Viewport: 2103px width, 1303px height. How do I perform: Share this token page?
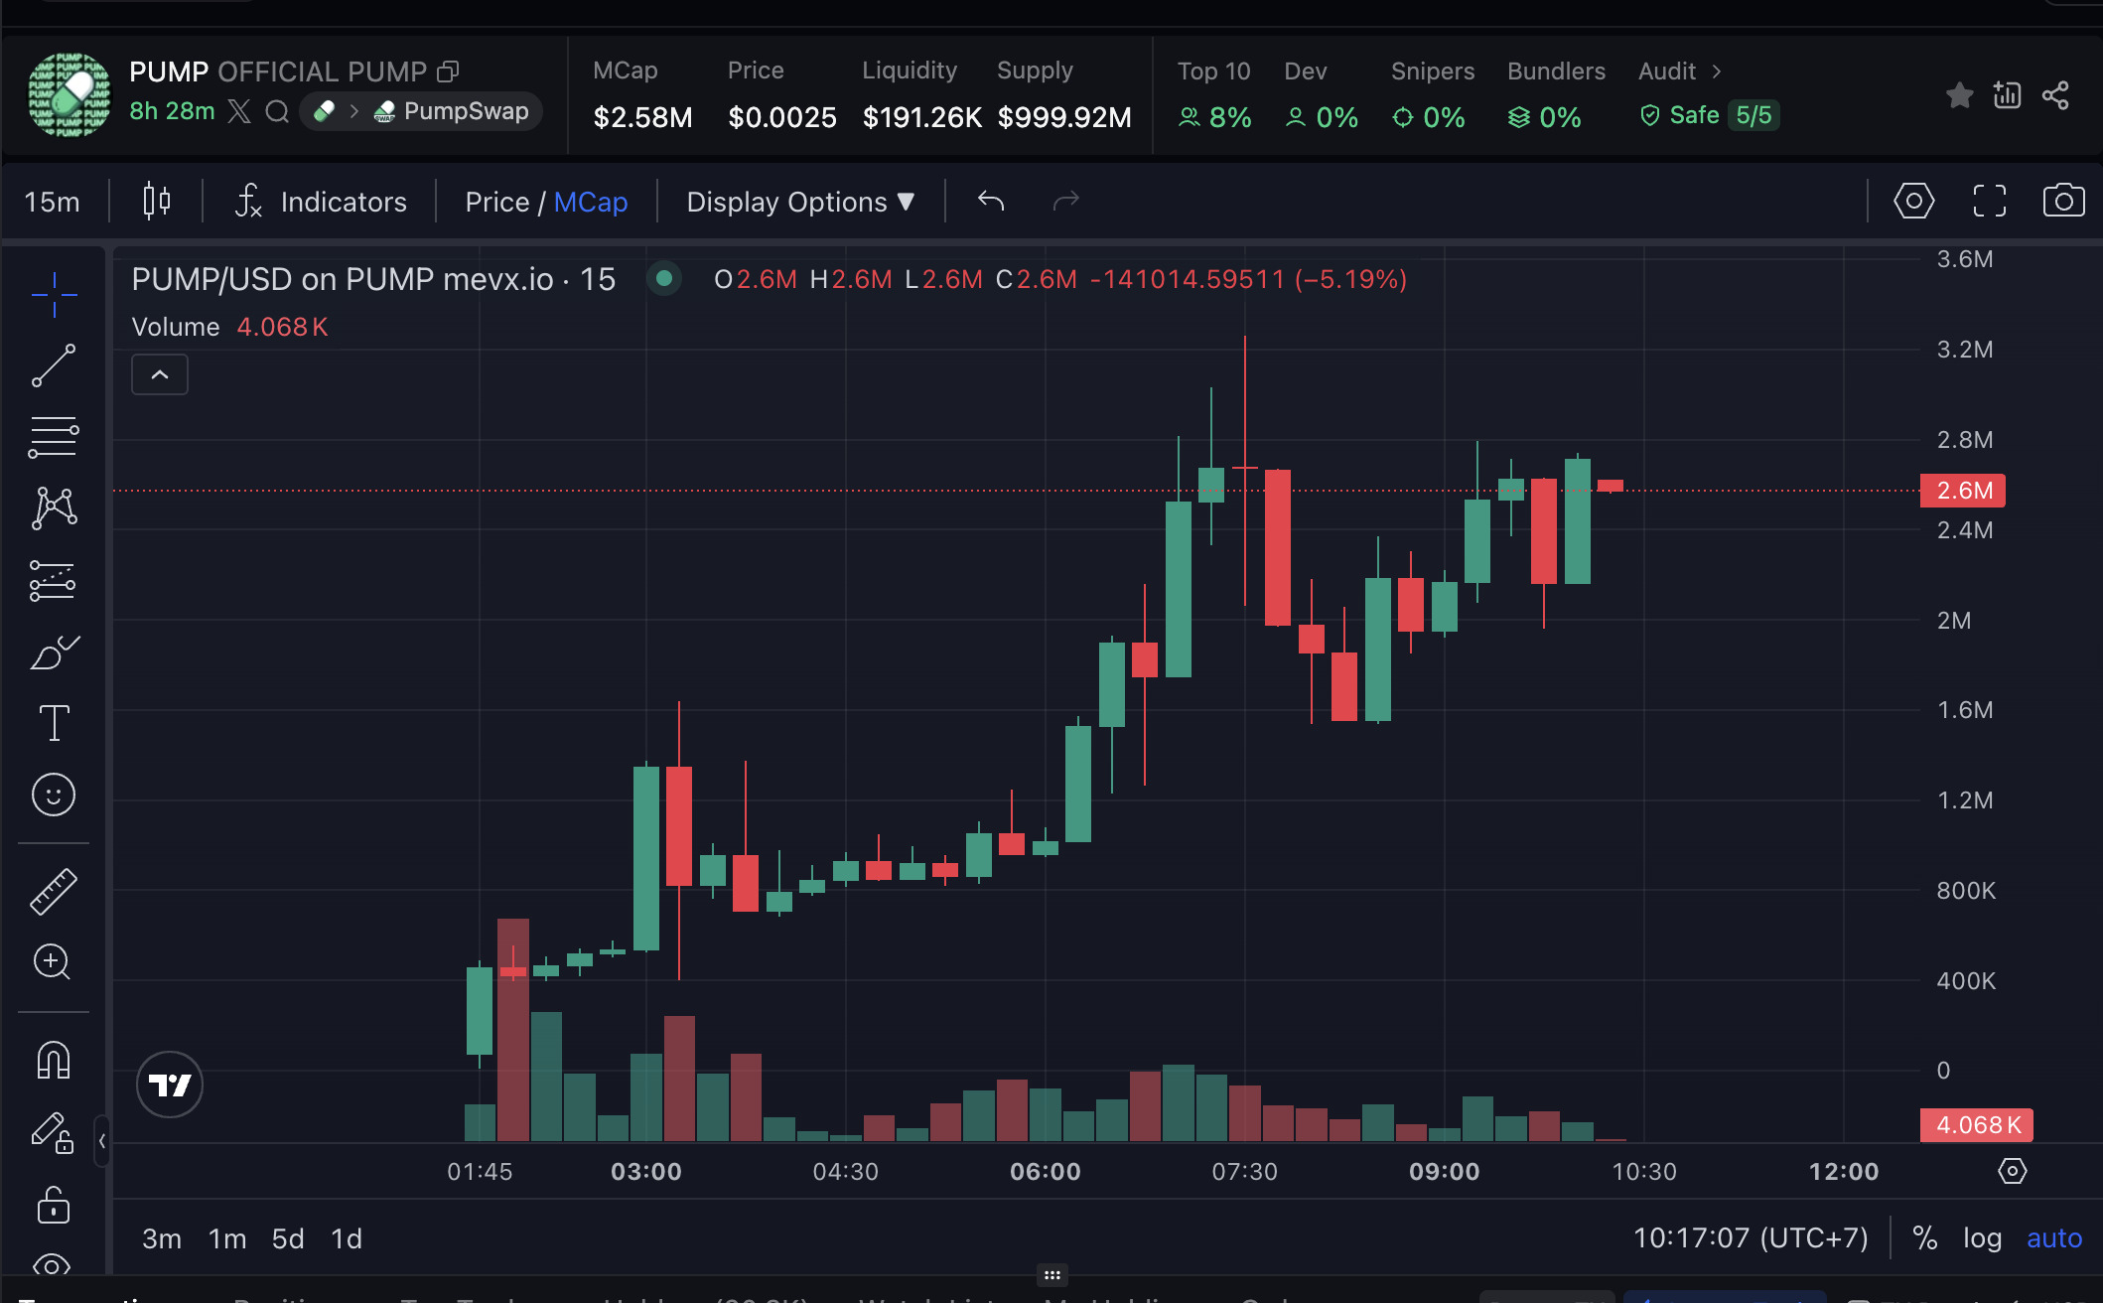pyautogui.click(x=2055, y=95)
